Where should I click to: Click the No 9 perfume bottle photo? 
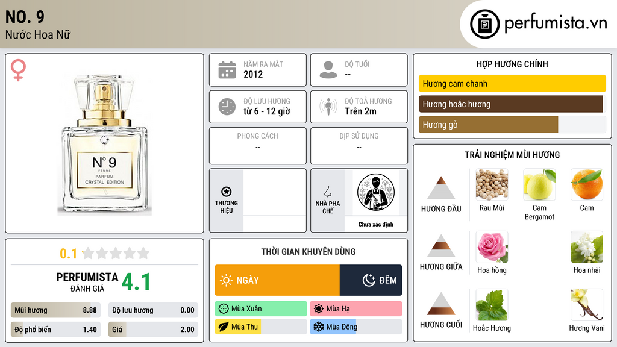(105, 145)
